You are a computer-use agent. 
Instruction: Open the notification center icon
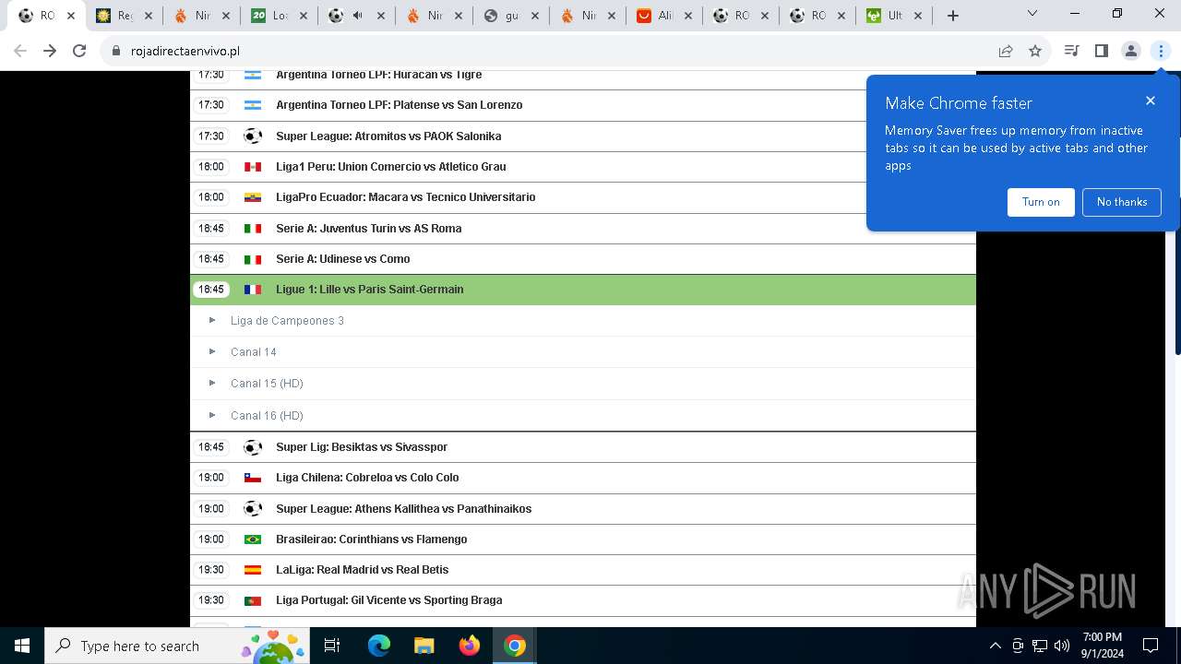[x=1151, y=646]
